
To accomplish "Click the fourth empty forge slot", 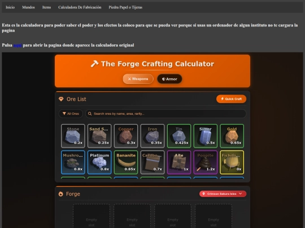I will point(213,216).
